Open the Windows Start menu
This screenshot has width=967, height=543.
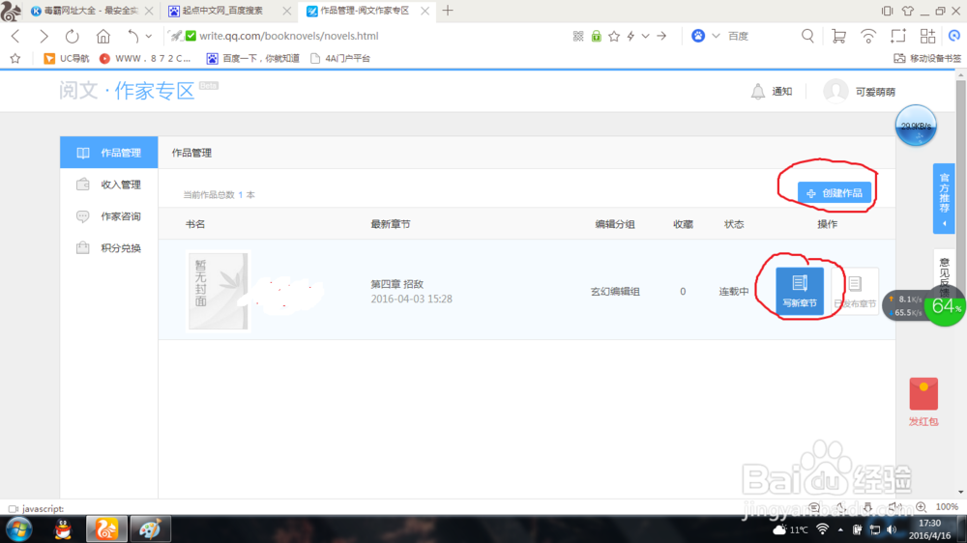[19, 529]
